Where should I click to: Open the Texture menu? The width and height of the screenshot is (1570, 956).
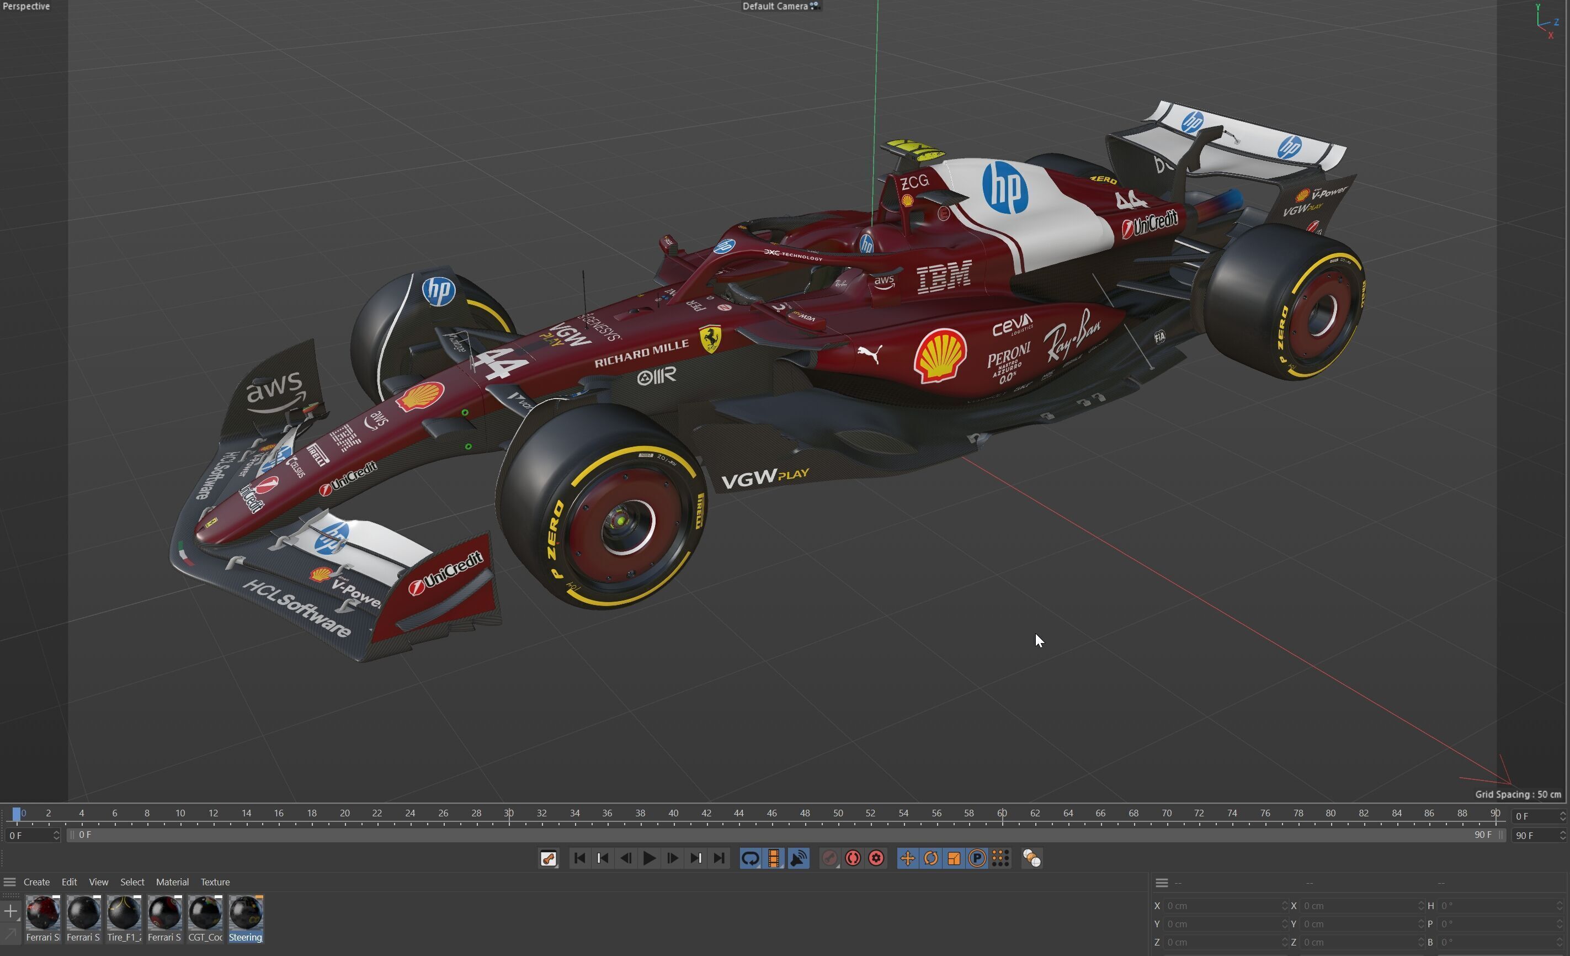click(215, 882)
